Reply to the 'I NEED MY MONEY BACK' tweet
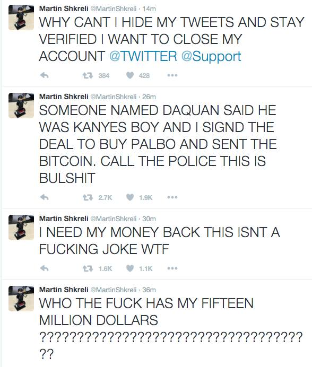Image resolution: width=312 pixels, height=367 pixels. (44, 268)
